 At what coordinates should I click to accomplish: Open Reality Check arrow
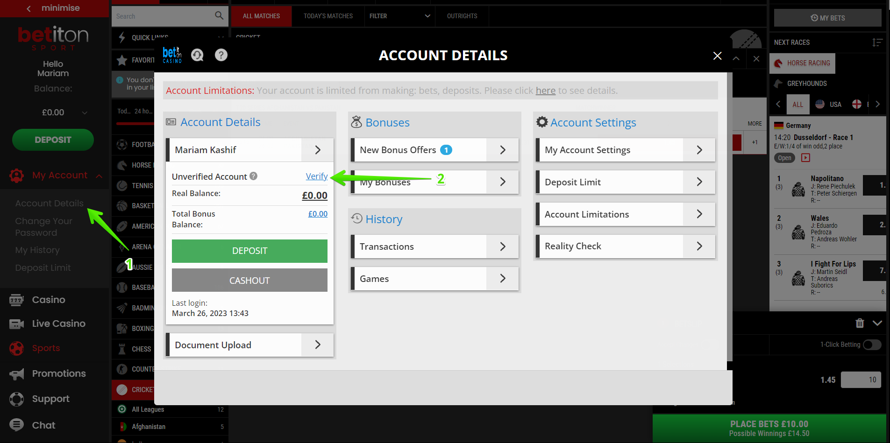pos(699,246)
